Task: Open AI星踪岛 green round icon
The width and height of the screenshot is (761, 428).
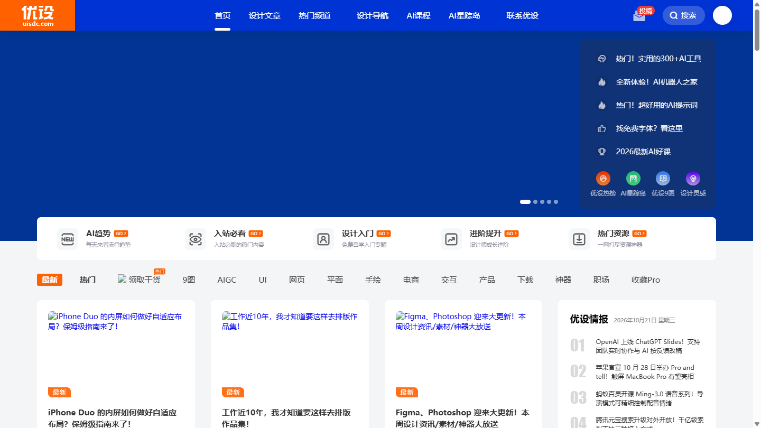Action: (x=633, y=179)
